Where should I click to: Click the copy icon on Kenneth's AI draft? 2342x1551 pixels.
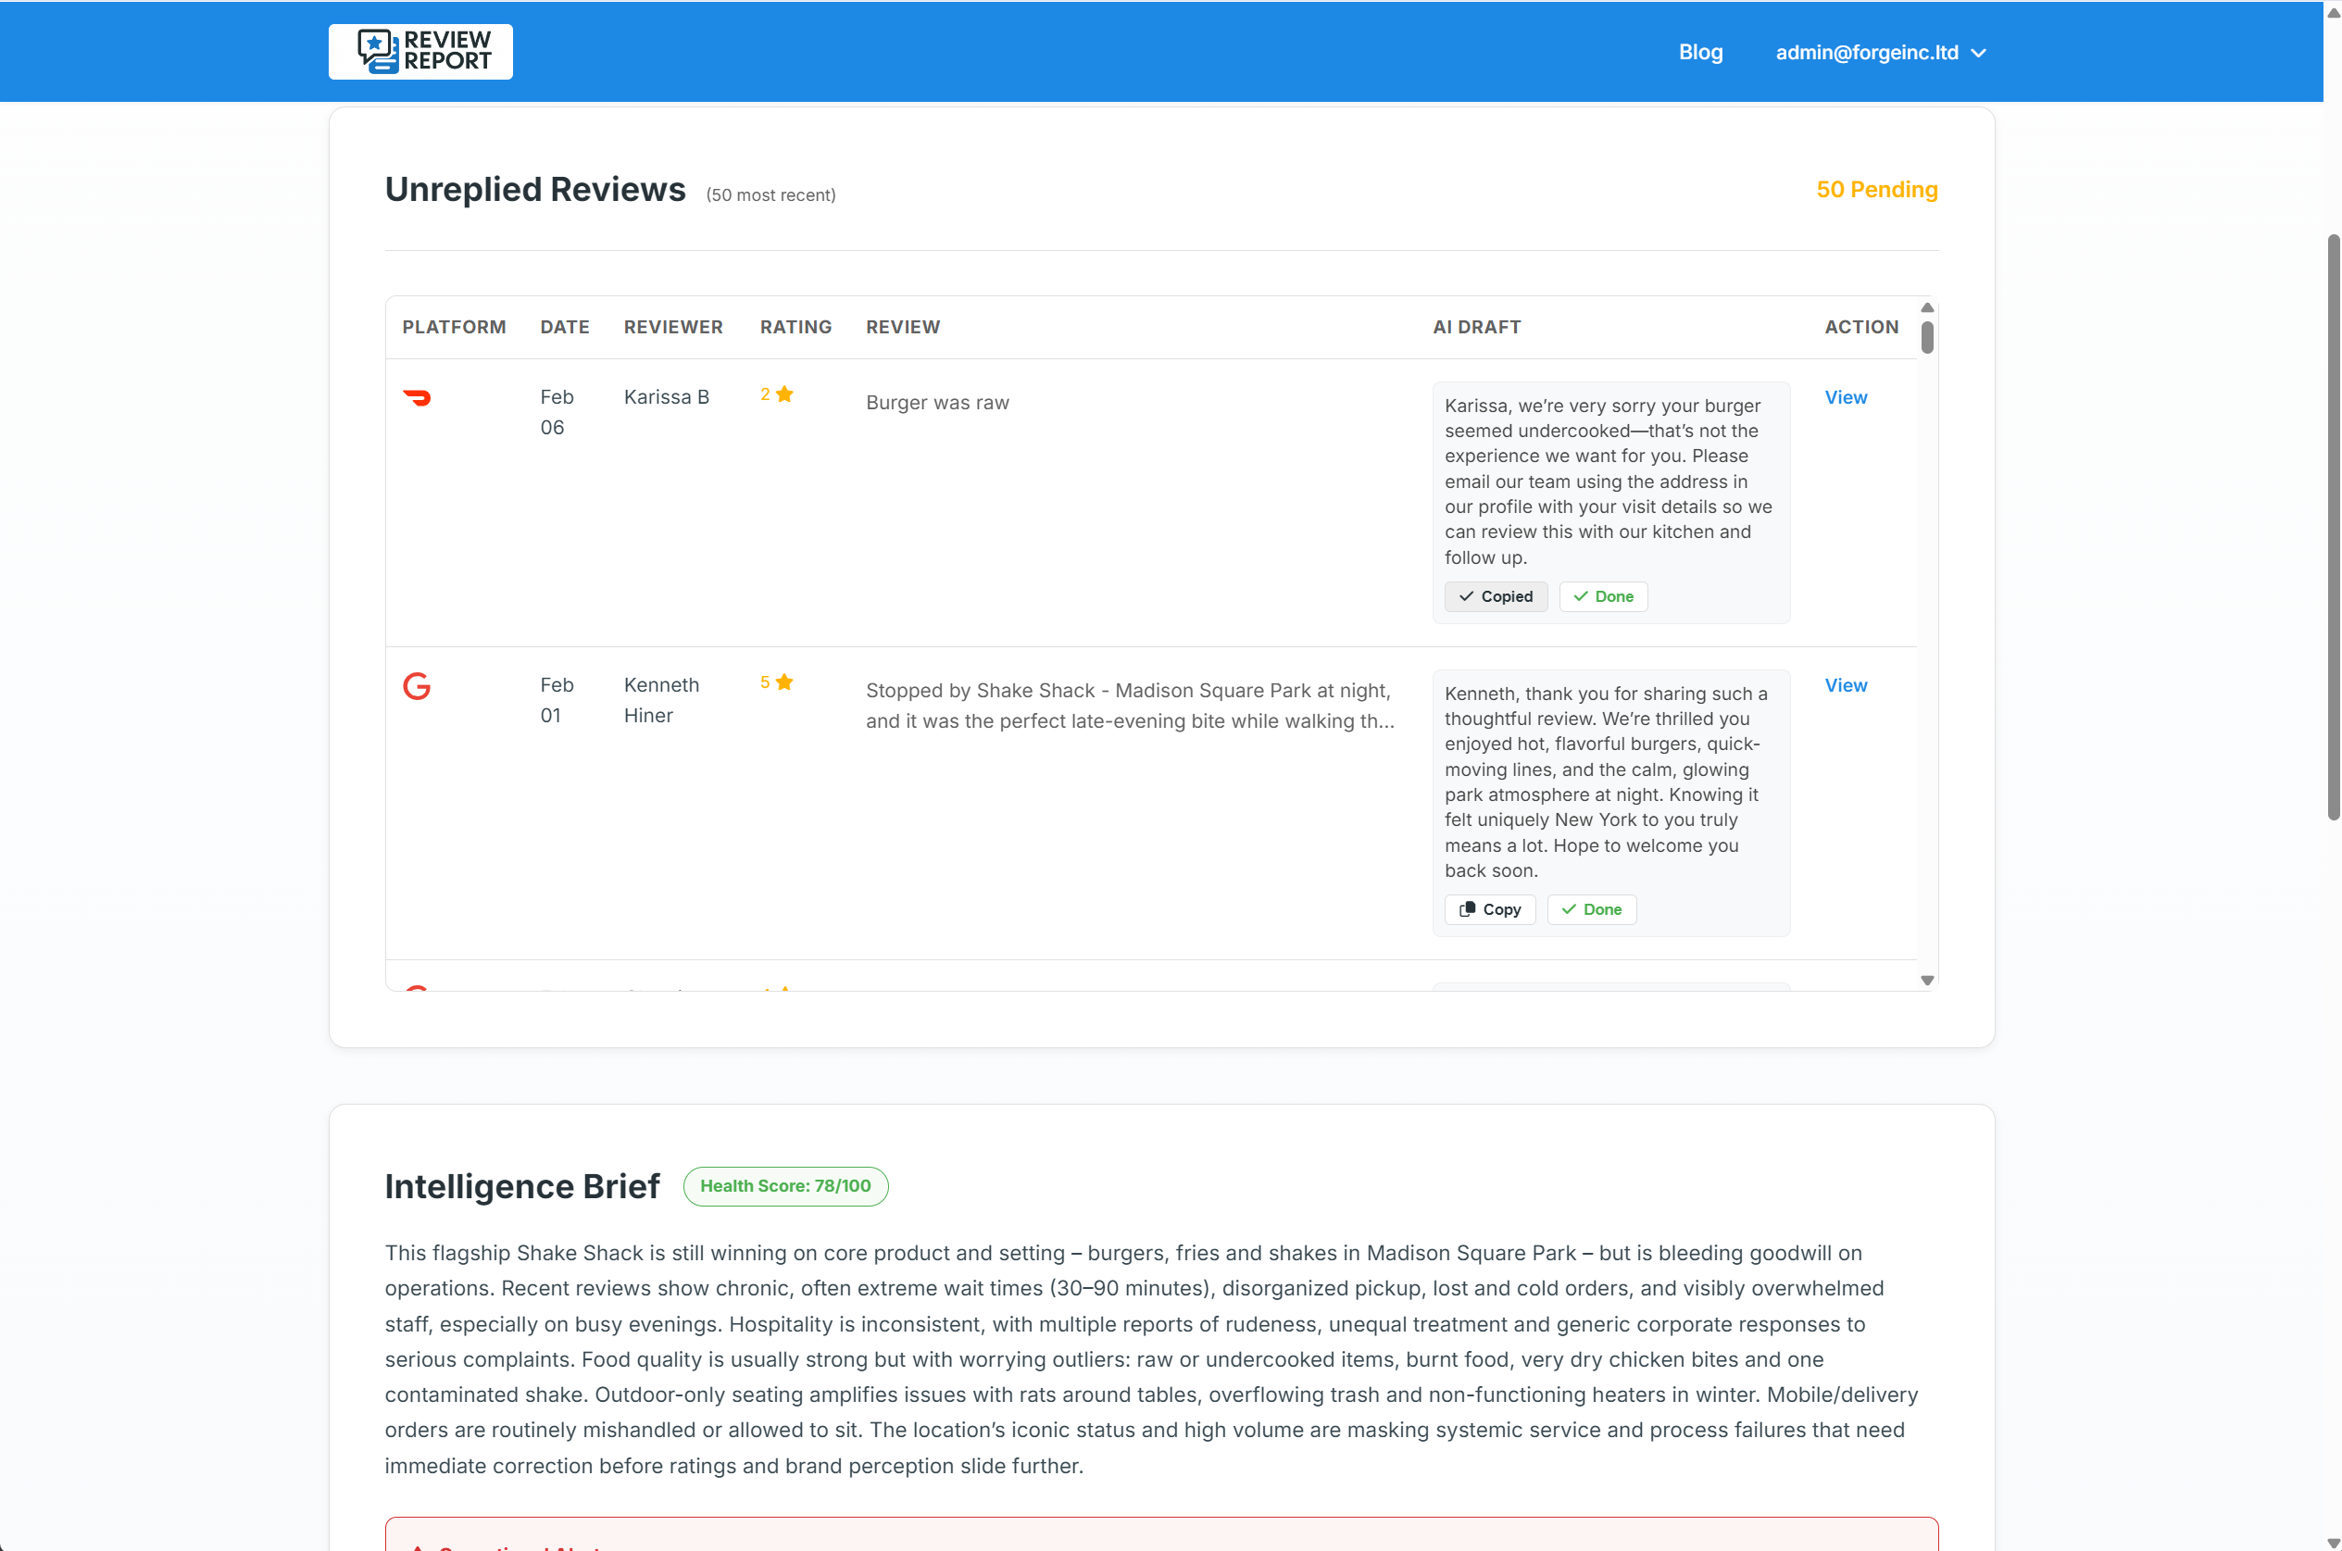tap(1469, 909)
